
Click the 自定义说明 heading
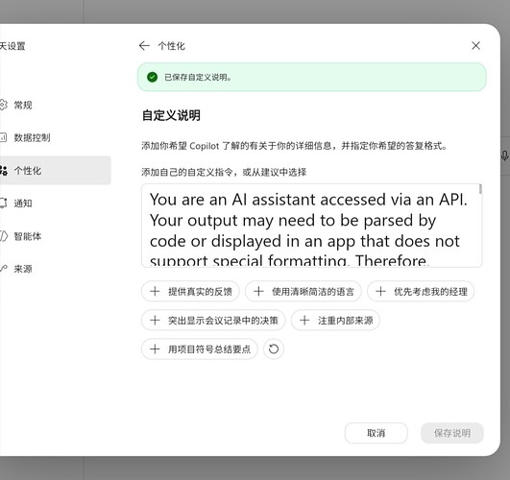pyautogui.click(x=171, y=115)
